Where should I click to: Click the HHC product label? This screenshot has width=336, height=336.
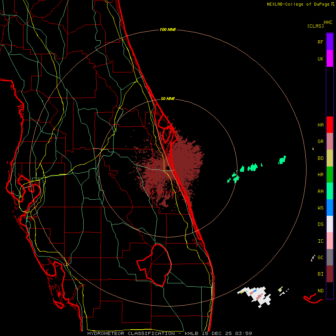pos(328,22)
